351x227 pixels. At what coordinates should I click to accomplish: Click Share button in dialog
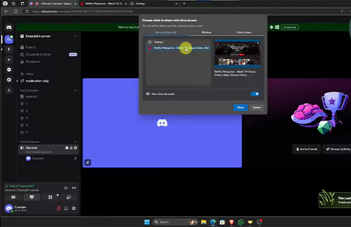pos(240,107)
